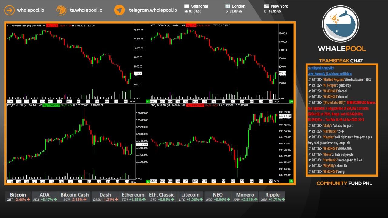The width and height of the screenshot is (388, 218).
Task: Open John_Kennedy (Louisiana politician) link
Action: [x=330, y=74]
